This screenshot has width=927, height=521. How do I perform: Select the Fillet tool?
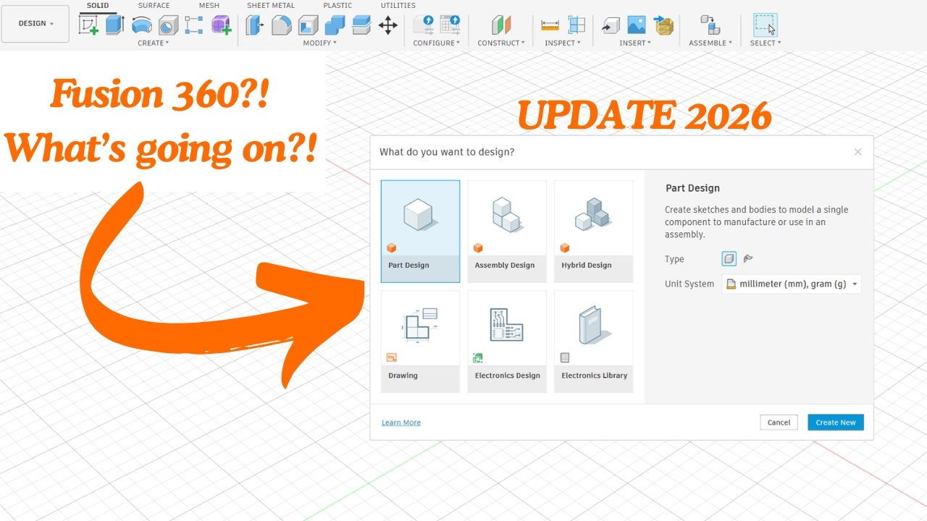[281, 25]
